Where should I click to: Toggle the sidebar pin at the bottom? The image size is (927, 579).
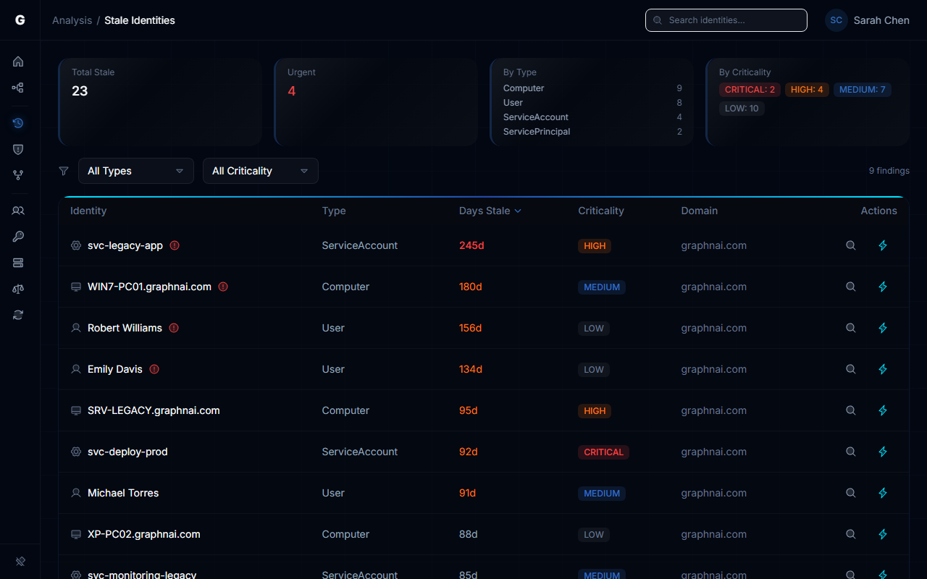(20, 562)
